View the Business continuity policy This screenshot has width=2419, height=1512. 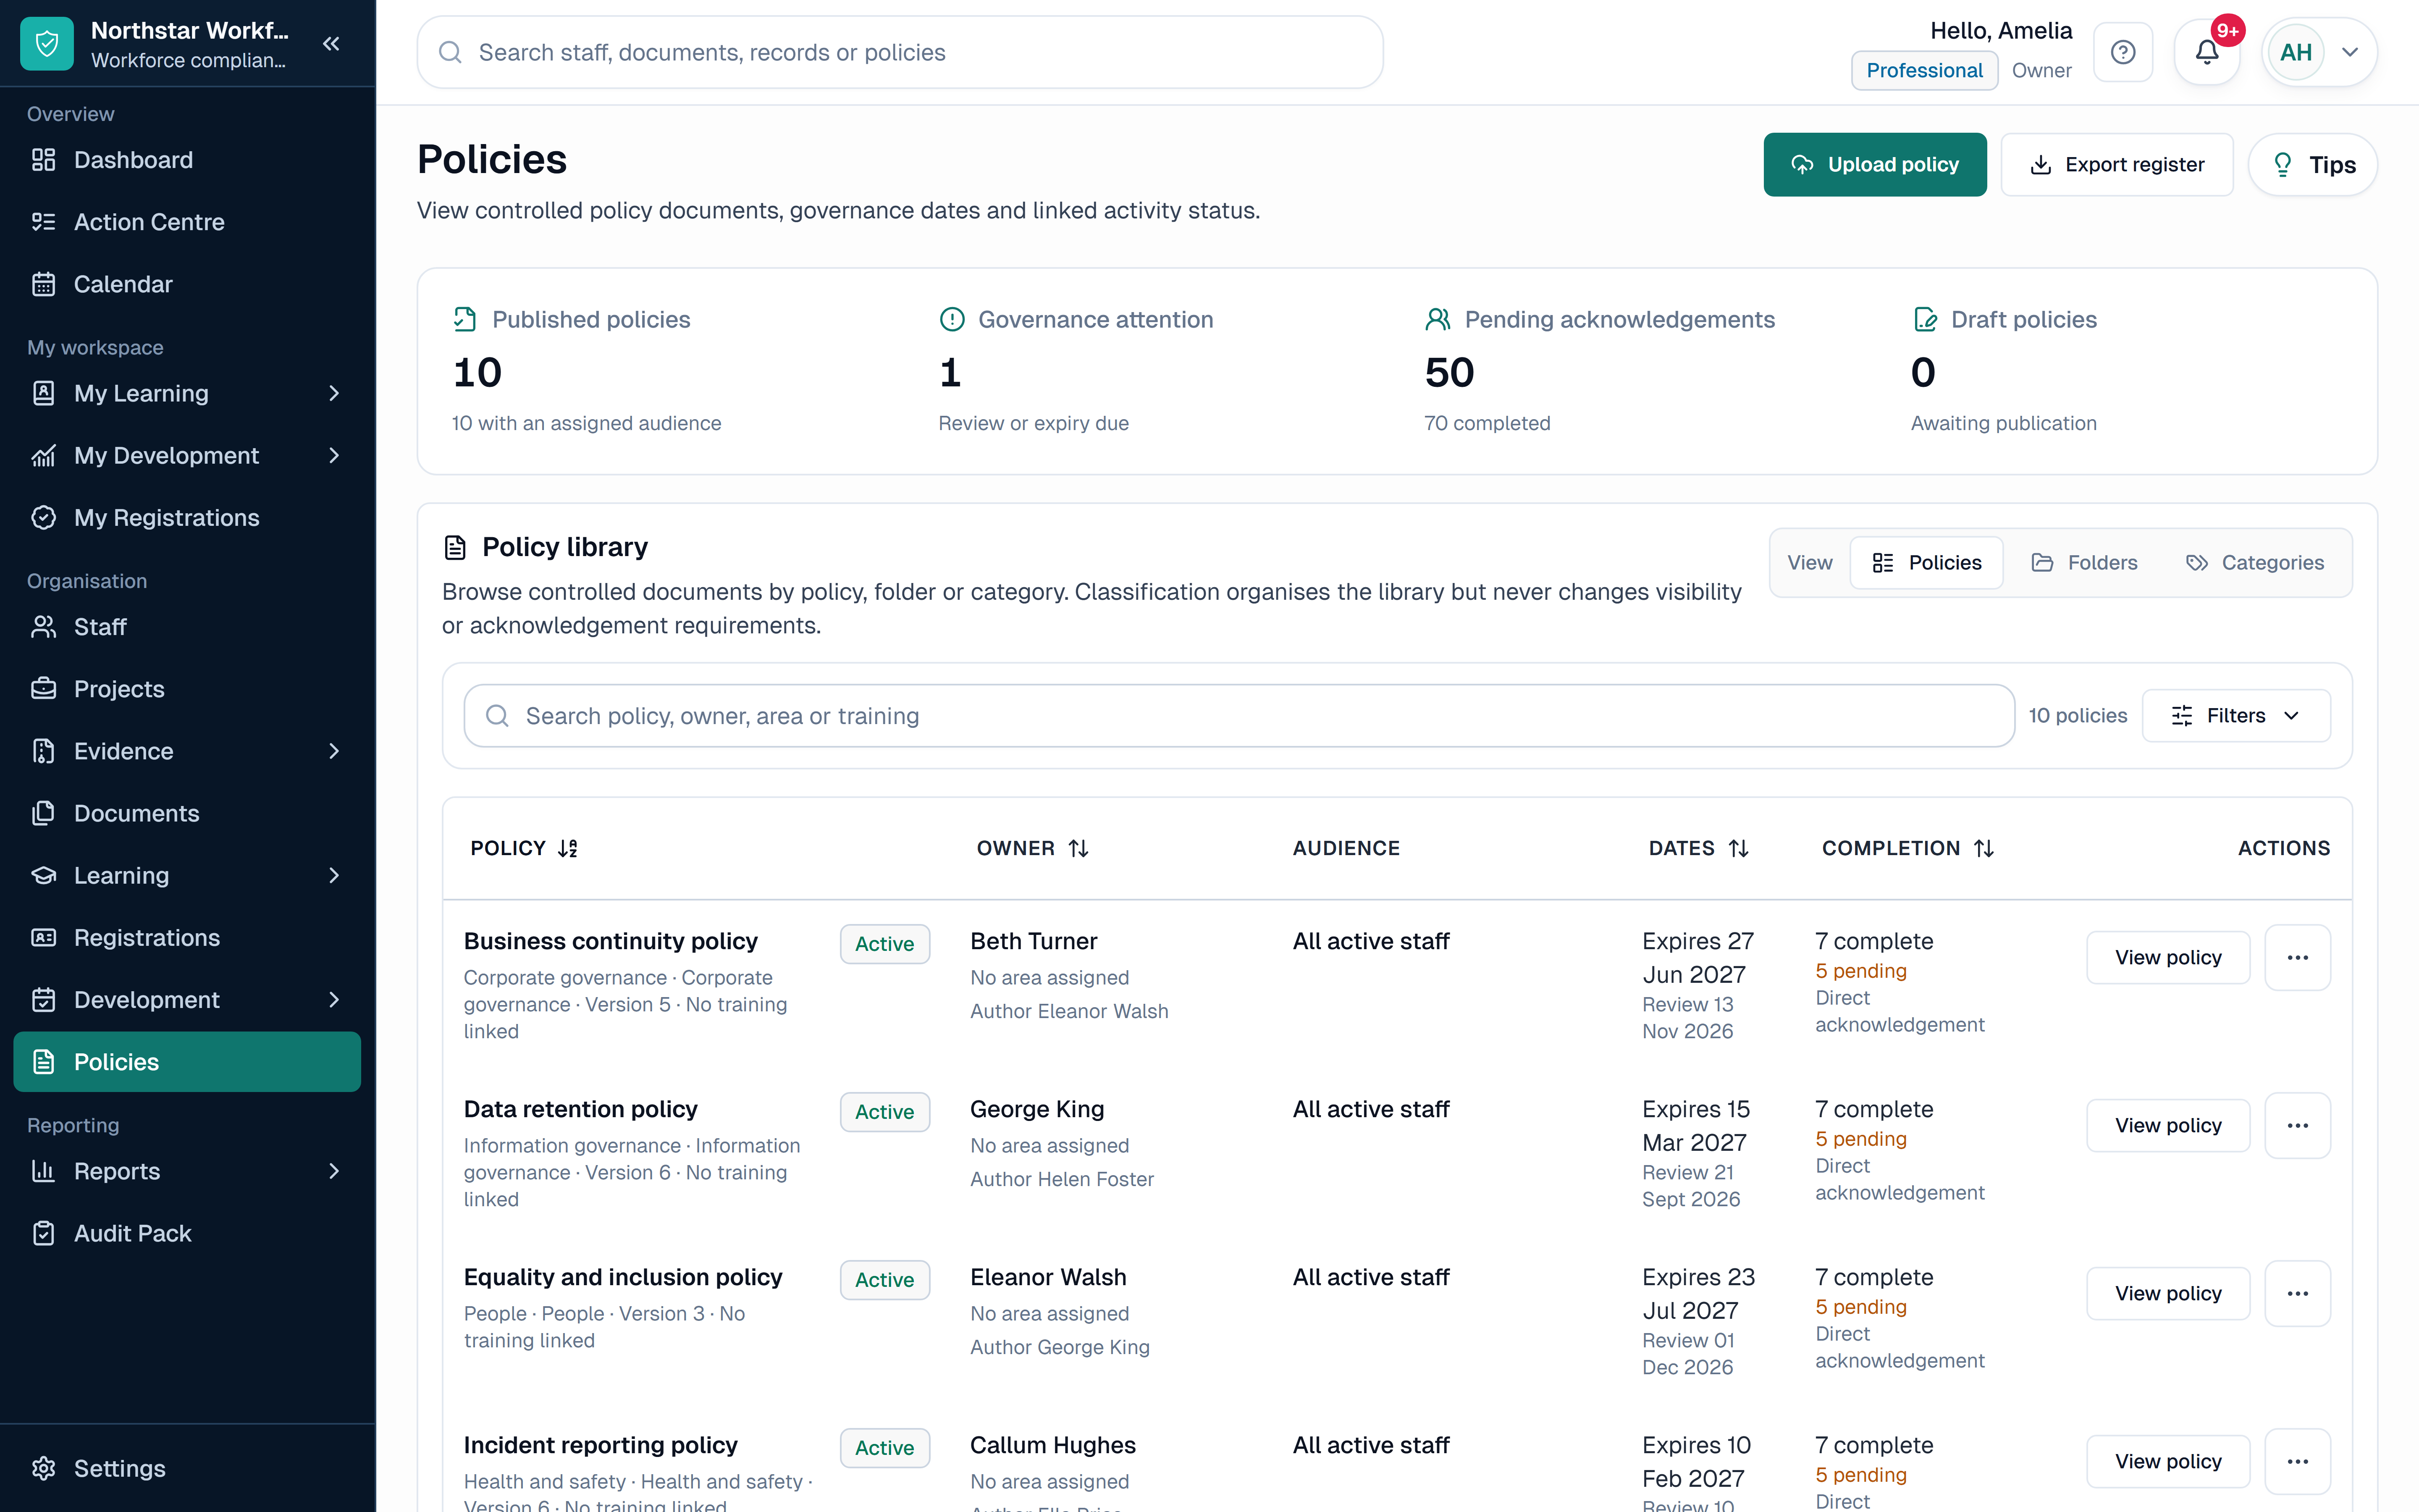[x=2168, y=957]
